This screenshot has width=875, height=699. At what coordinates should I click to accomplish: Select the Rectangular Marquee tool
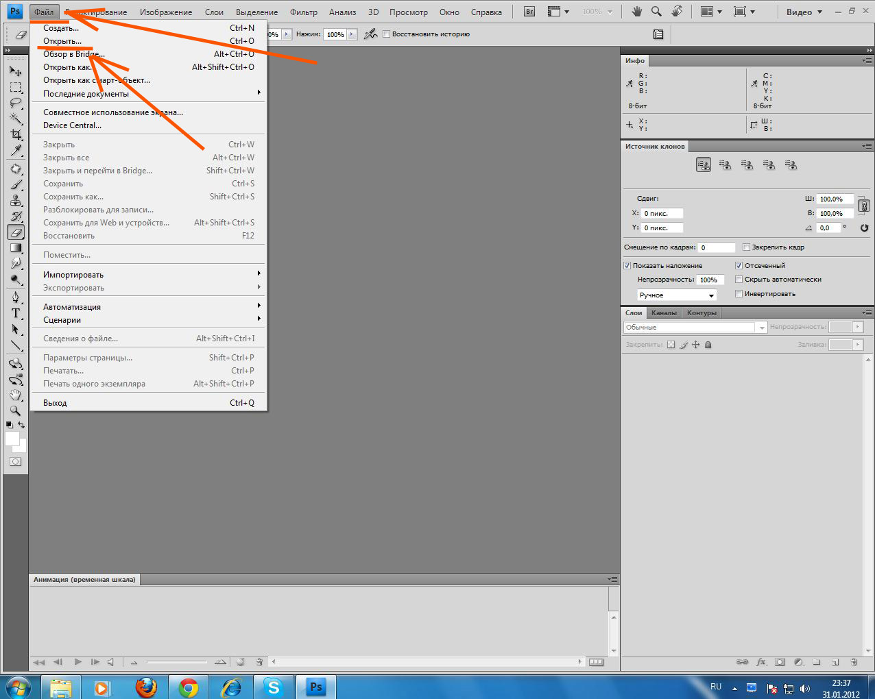click(16, 87)
